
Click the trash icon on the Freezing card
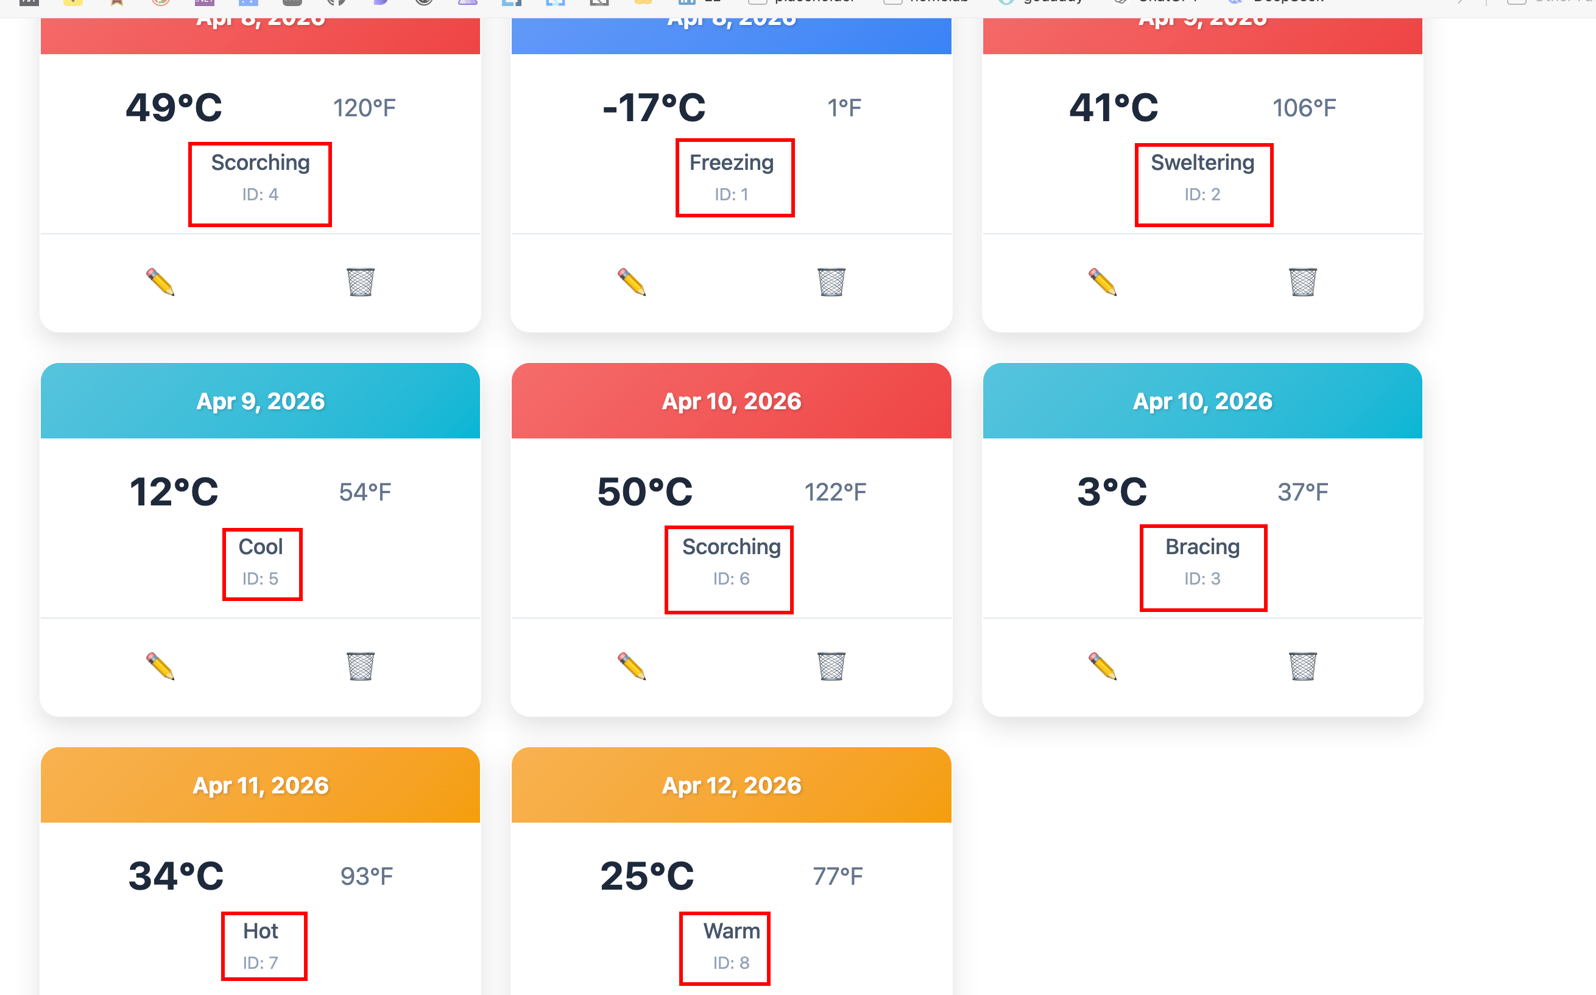pos(832,283)
